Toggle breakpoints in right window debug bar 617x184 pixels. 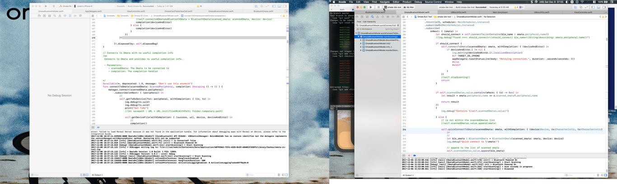coord(415,156)
